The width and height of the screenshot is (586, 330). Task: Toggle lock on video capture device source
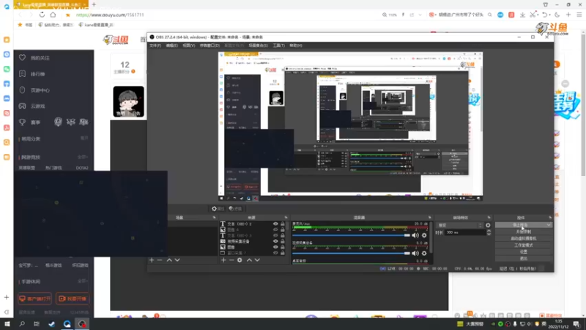[283, 241]
